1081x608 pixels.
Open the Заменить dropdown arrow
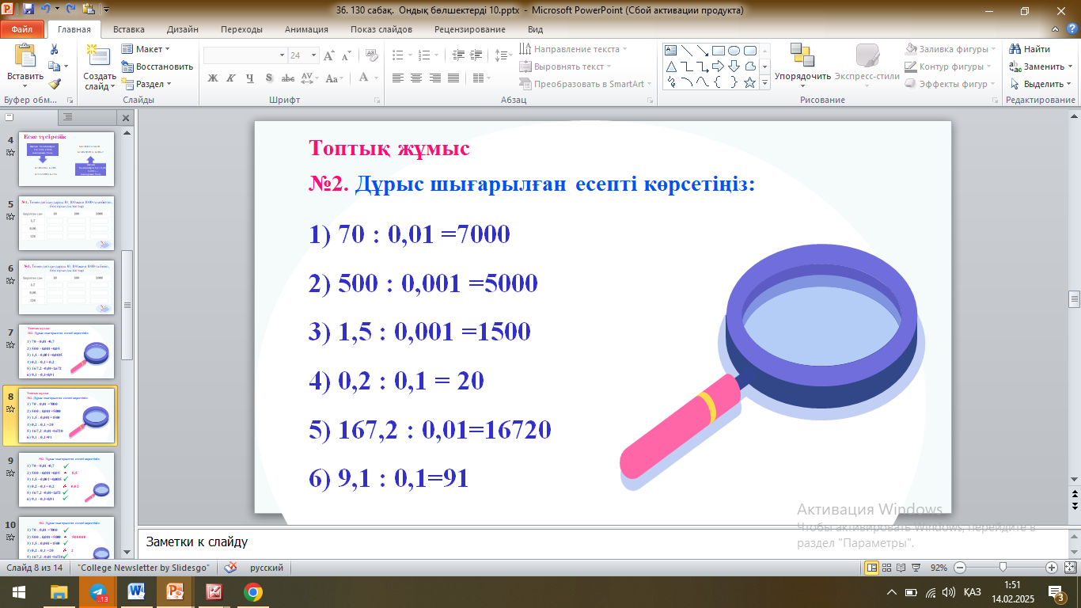1071,66
